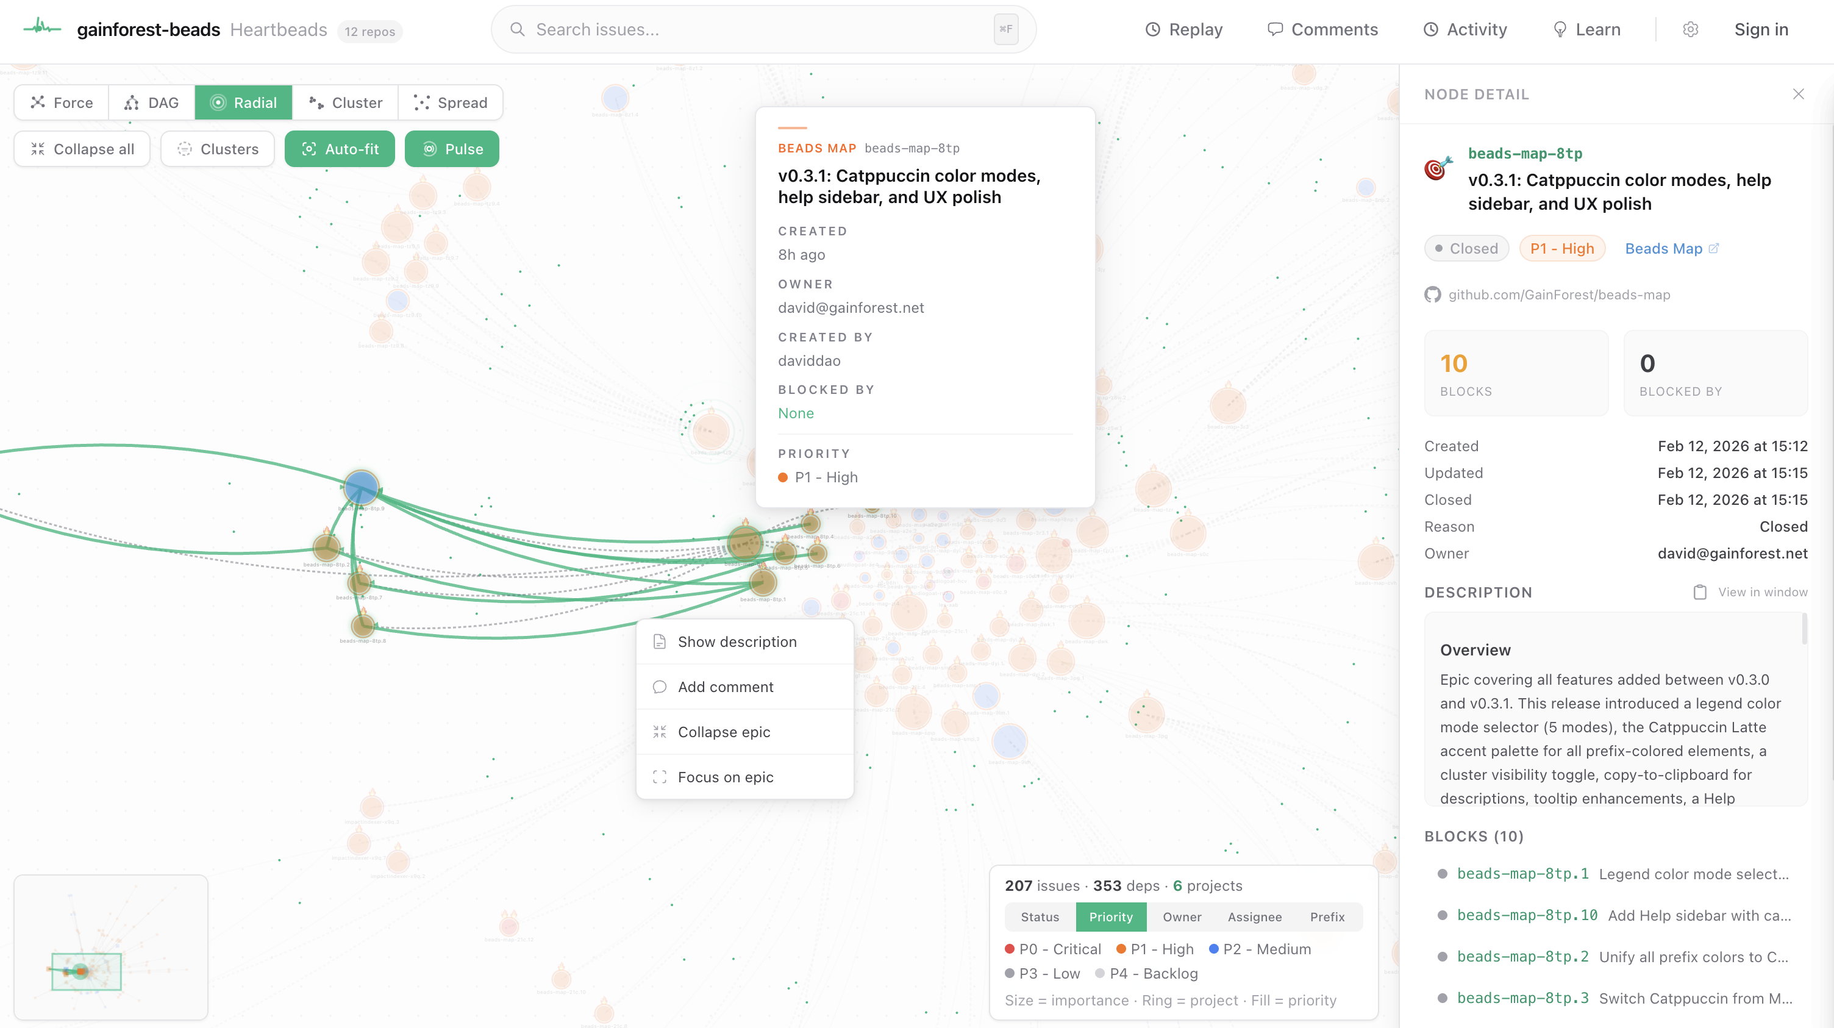
Task: Click the Heartbeads pulse logo icon
Action: 42,29
